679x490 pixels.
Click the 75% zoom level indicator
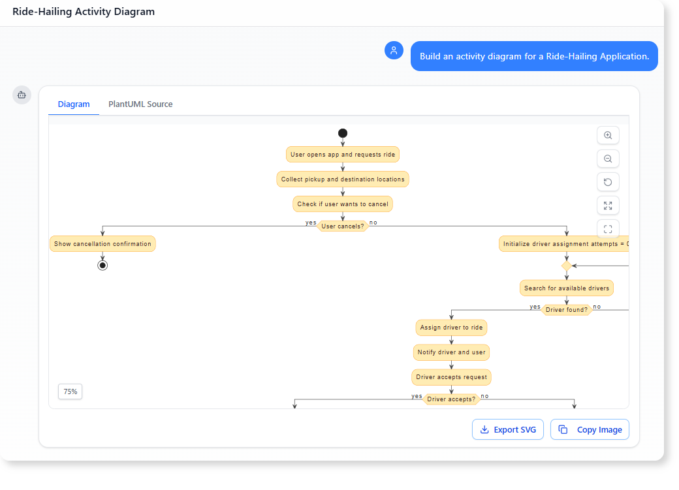tap(70, 391)
